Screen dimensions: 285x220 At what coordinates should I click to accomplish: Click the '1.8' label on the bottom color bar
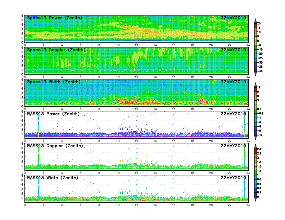coord(259,162)
